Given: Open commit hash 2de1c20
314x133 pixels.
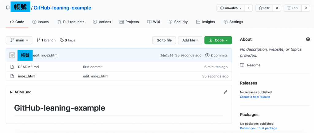Looking at the screenshot, I should 167,56.
